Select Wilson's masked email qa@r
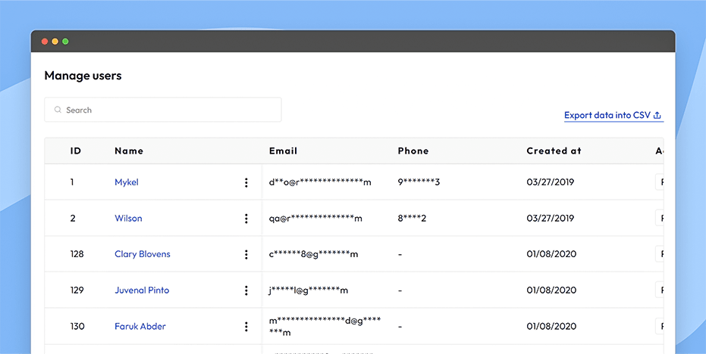 click(x=315, y=219)
